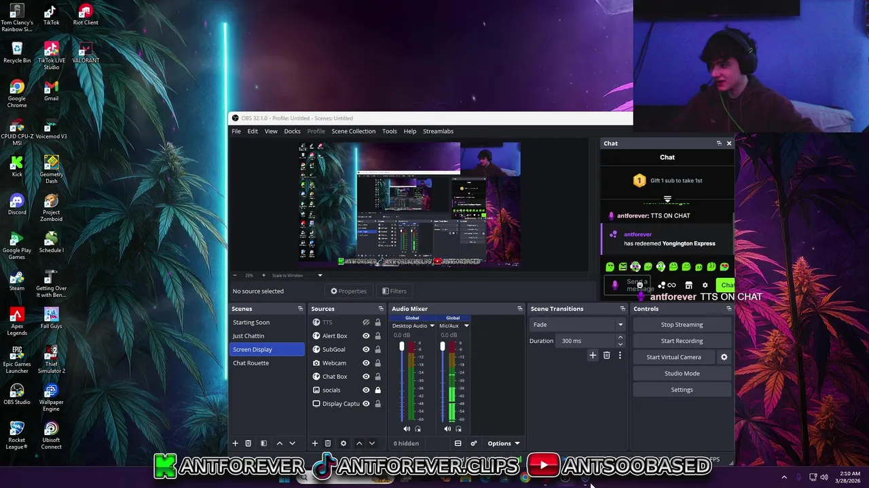Open the Mic/Aux dropdown arrow
The height and width of the screenshot is (488, 869).
[x=466, y=326]
